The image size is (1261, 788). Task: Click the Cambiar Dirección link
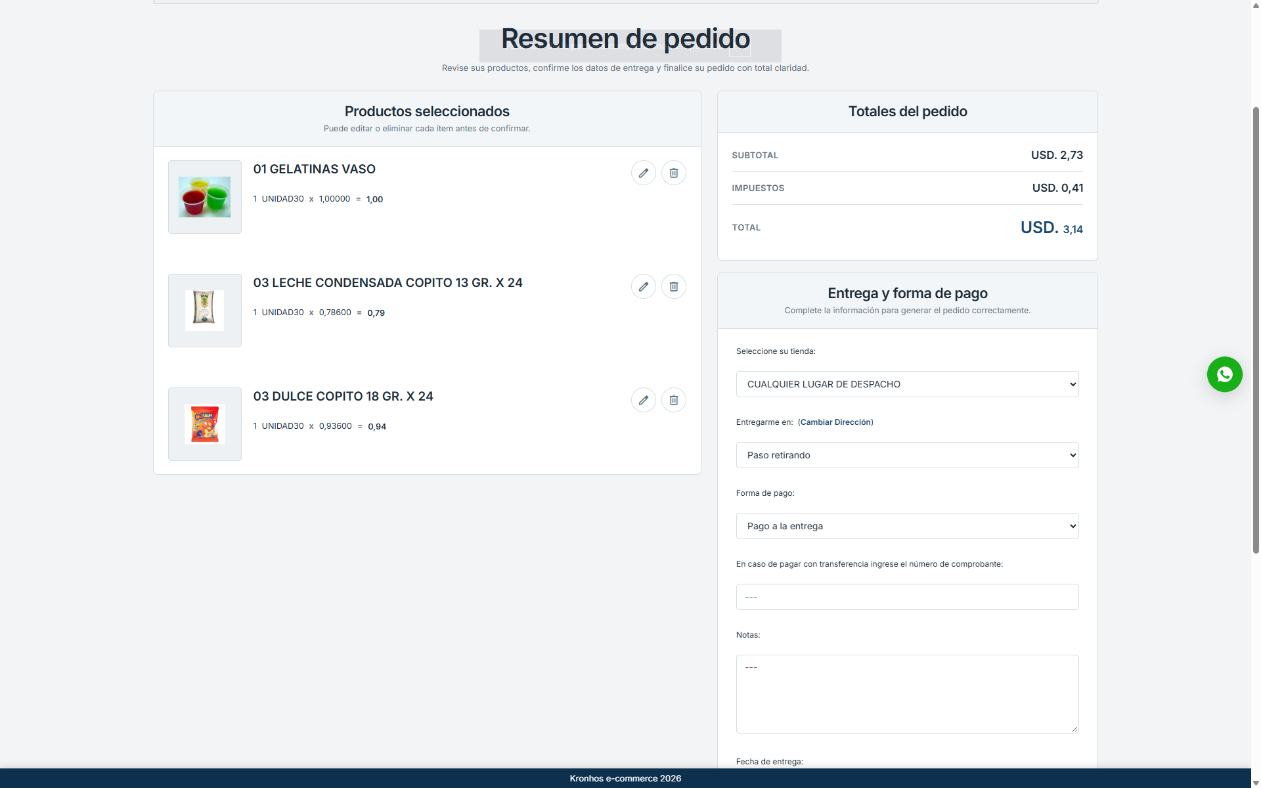tap(835, 422)
